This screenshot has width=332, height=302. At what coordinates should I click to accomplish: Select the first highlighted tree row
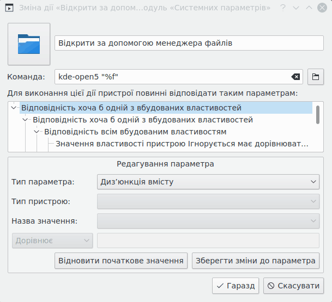tap(131, 108)
